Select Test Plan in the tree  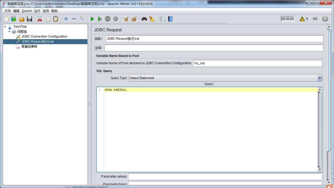(x=20, y=26)
